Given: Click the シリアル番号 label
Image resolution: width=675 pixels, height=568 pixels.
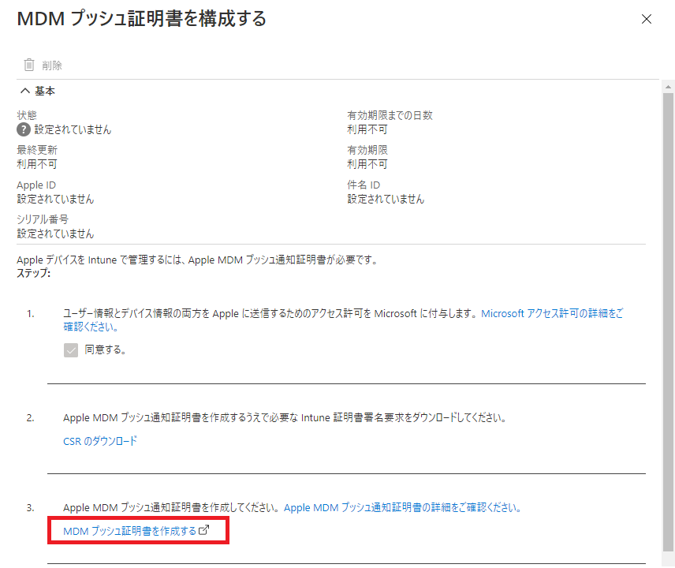Looking at the screenshot, I should [x=43, y=219].
